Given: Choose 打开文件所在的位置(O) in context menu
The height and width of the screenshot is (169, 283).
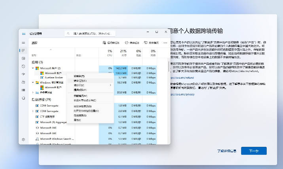Looking at the screenshot, I should pos(90,111).
